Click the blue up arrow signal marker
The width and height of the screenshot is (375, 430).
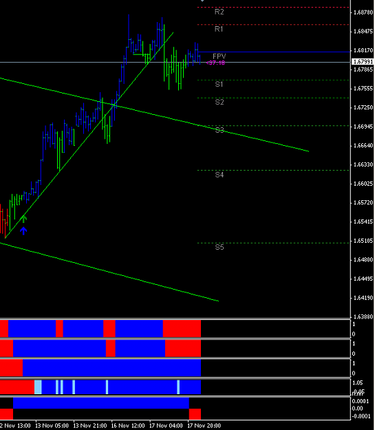click(x=23, y=231)
